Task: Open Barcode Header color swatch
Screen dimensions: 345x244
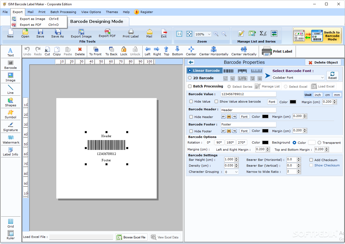Action: (265, 116)
